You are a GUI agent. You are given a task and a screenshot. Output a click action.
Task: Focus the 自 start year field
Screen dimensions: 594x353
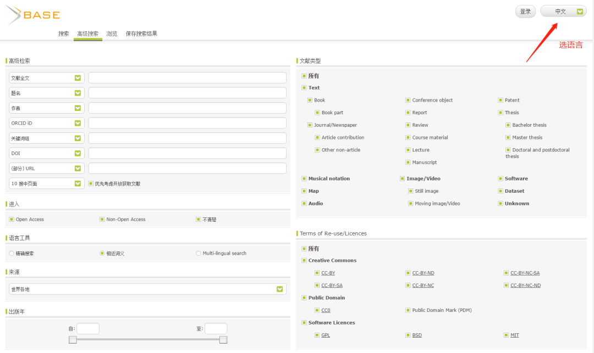[x=88, y=328]
